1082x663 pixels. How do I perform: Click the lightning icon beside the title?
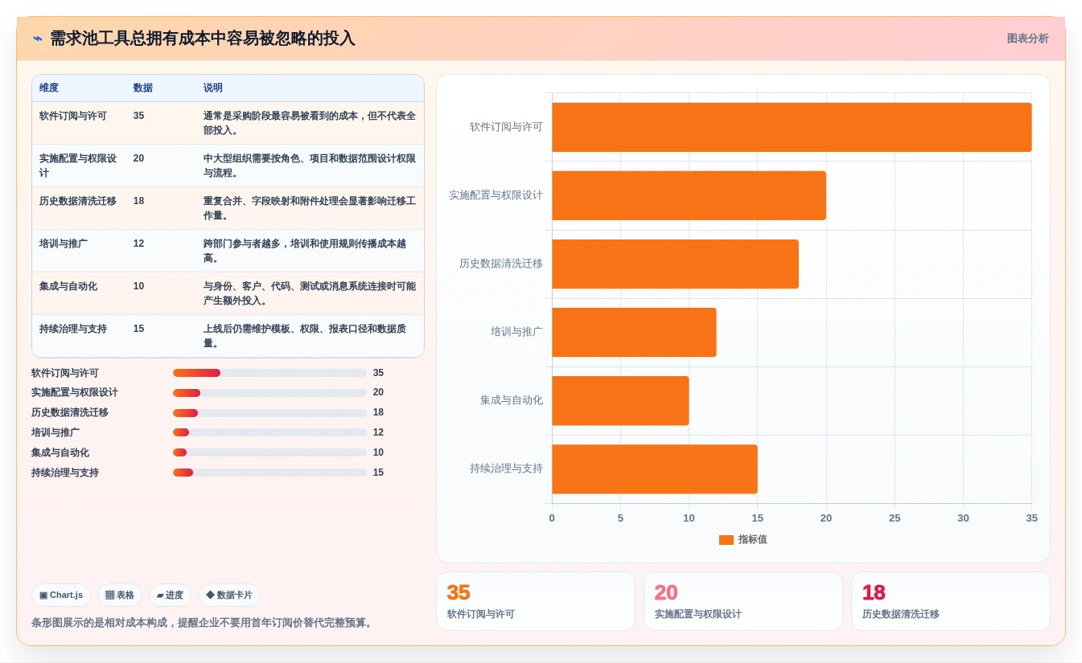coord(38,39)
